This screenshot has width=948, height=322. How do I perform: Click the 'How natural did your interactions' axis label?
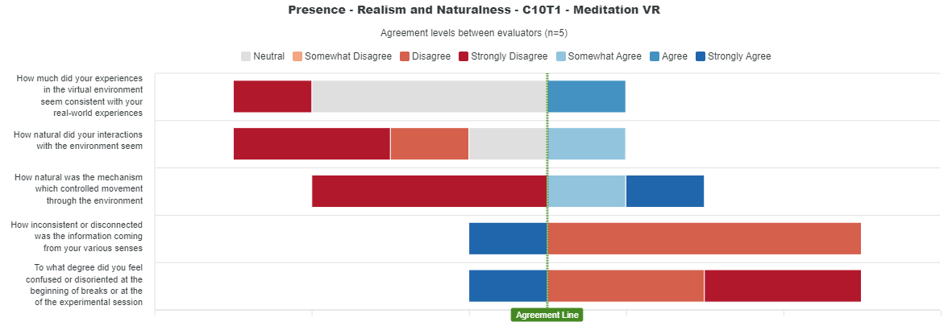pos(78,140)
